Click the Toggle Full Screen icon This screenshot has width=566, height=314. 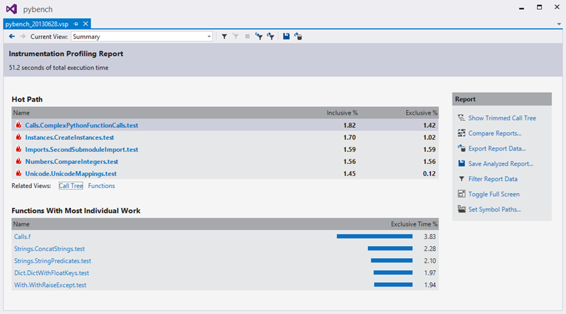461,194
